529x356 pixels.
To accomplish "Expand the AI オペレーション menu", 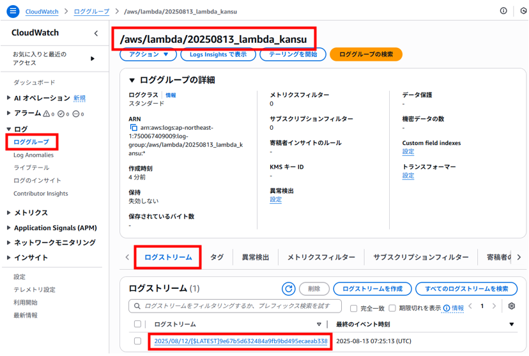I will [x=8, y=98].
